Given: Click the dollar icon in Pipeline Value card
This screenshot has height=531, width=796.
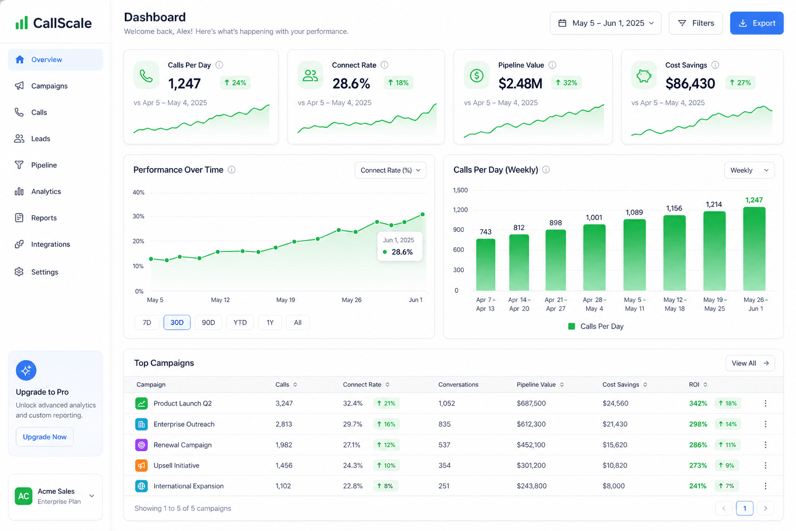Looking at the screenshot, I should coord(477,76).
